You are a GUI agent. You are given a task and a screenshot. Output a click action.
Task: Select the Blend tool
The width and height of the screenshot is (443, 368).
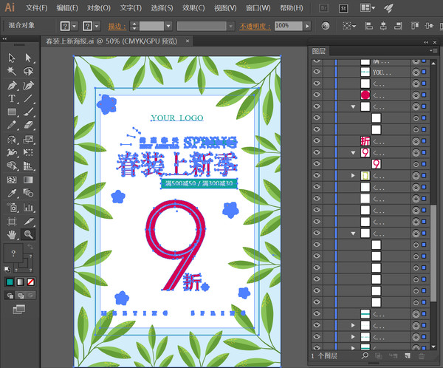[28, 193]
